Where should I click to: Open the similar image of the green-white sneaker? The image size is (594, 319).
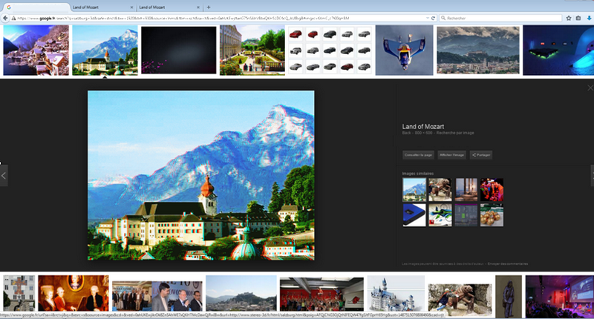tap(440, 215)
